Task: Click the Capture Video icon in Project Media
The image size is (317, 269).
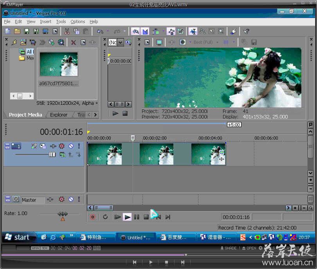Action: click(32, 42)
